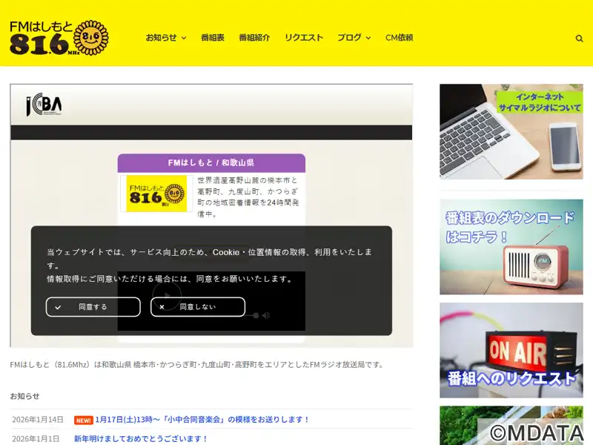
Task: Open the 小中合同音楽会 news link
Action: pyautogui.click(x=202, y=420)
